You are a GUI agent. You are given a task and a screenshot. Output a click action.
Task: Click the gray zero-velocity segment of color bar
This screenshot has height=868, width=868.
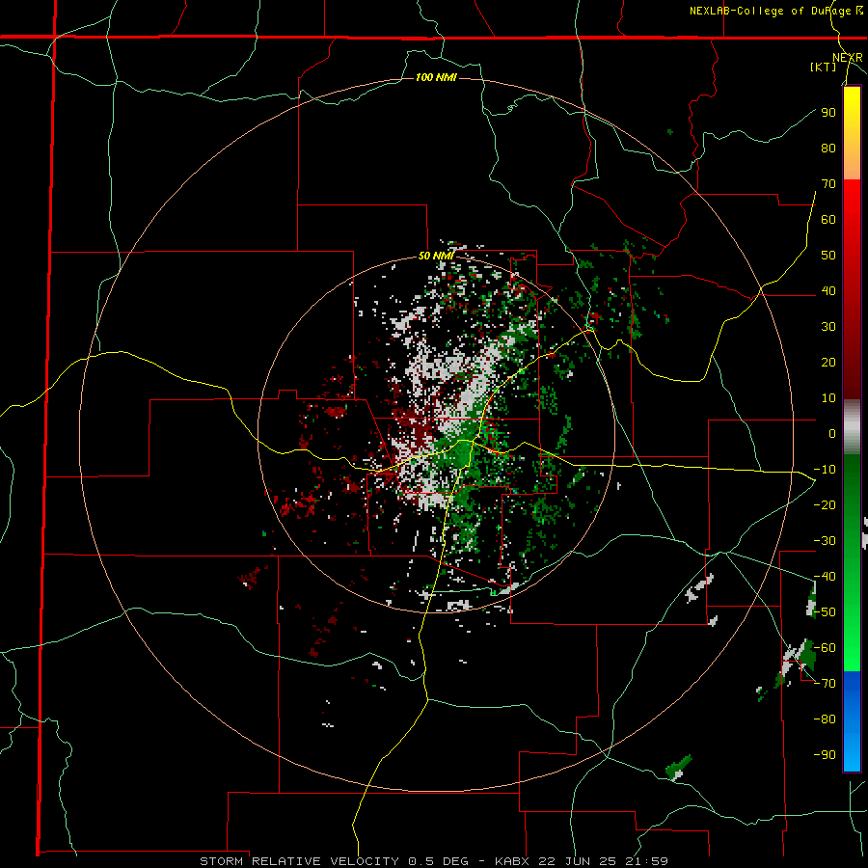coord(852,428)
